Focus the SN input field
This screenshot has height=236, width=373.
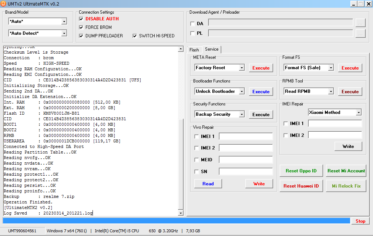(246, 171)
